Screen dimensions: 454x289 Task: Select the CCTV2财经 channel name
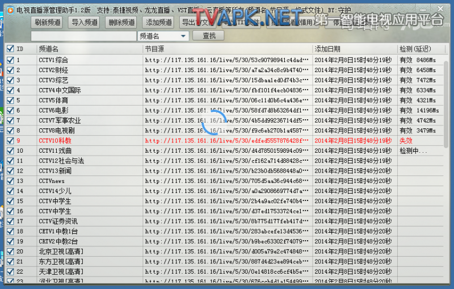53,70
